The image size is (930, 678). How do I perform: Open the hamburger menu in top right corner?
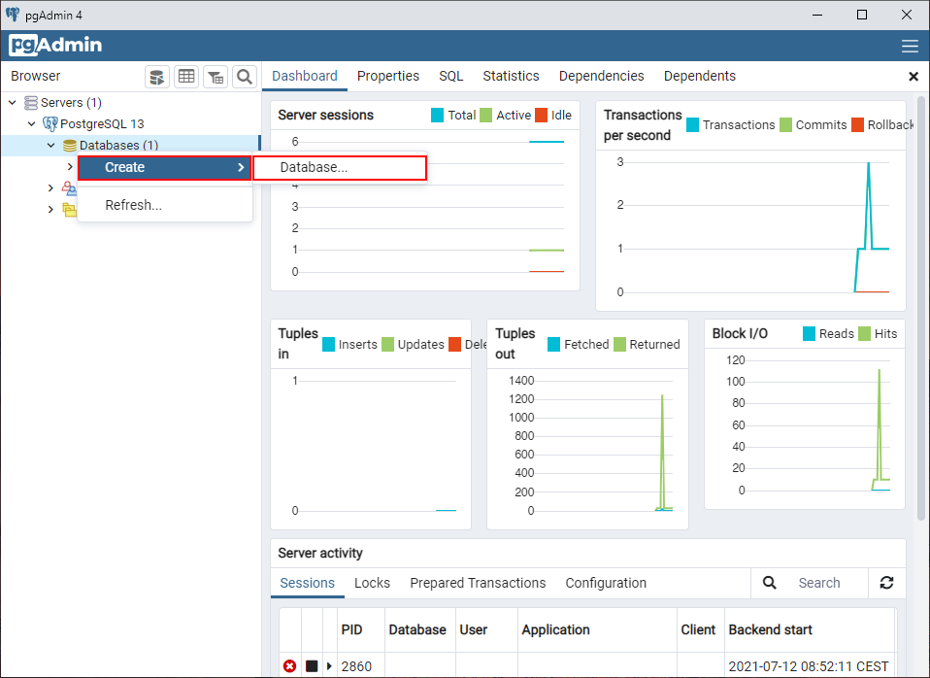point(910,45)
